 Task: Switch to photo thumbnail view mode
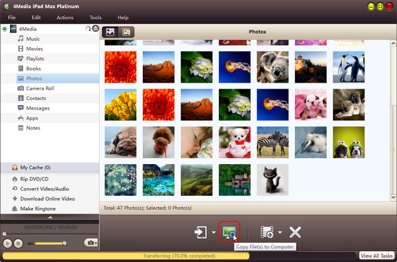110,32
